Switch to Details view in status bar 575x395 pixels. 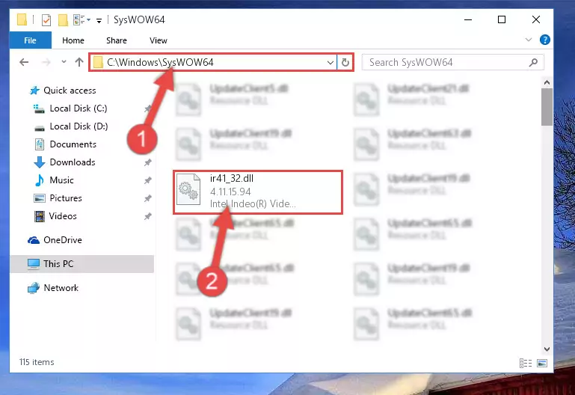pos(526,363)
